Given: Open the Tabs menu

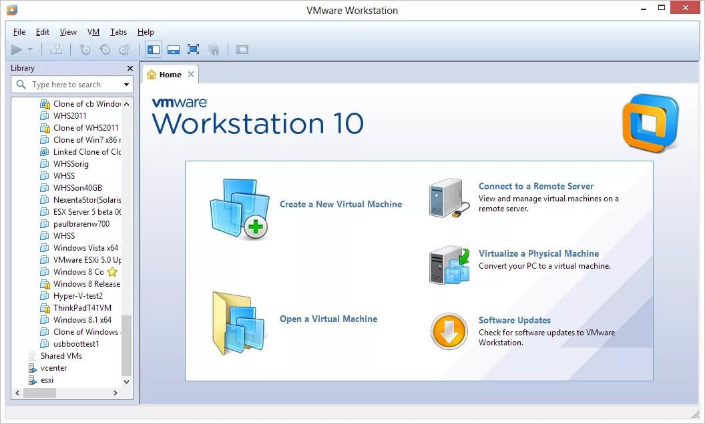Looking at the screenshot, I should point(118,32).
